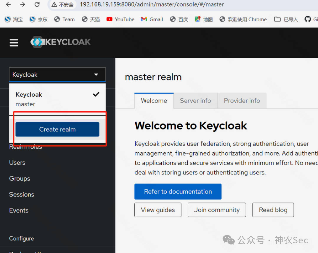Switch to the Provider info tab
This screenshot has height=253, width=318.
click(x=242, y=101)
